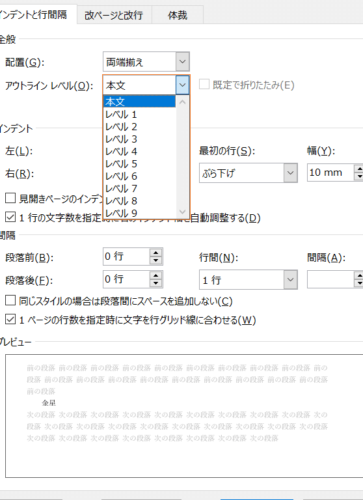This screenshot has width=363, height=500.
Task: Uncheck 1 行の文字数を指定時 auto-adjust checkbox
Action: coord(10,217)
